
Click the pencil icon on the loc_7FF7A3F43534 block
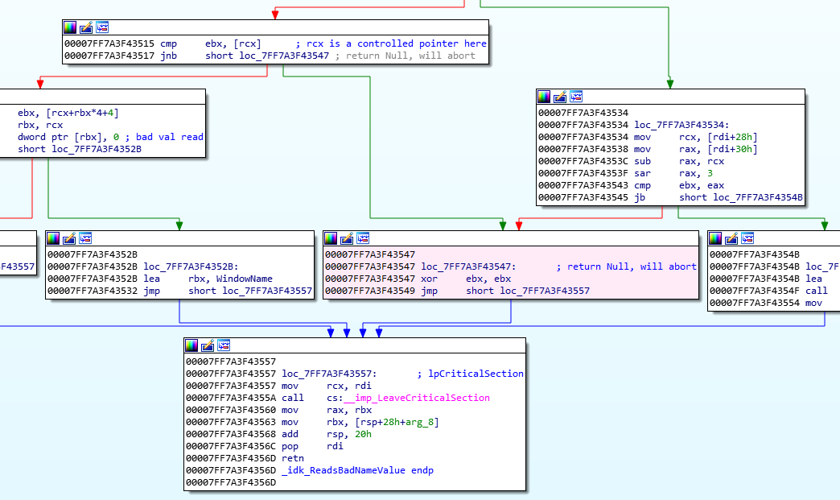coord(561,97)
